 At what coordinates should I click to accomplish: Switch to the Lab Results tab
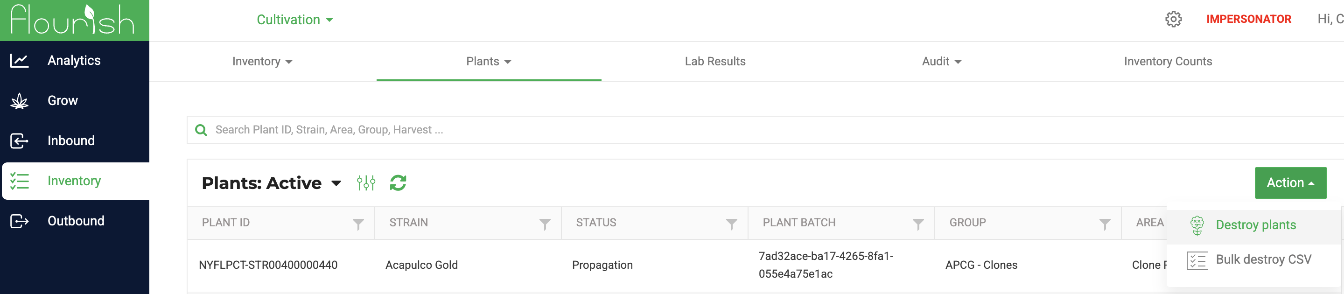715,62
